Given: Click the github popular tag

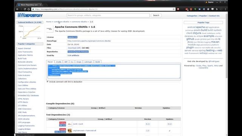Looking at the screenshot, I should tap(190, 39).
